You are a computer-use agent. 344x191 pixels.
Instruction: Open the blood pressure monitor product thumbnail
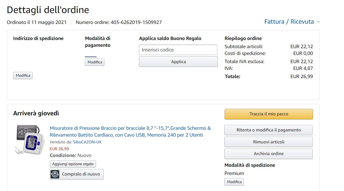point(30,140)
